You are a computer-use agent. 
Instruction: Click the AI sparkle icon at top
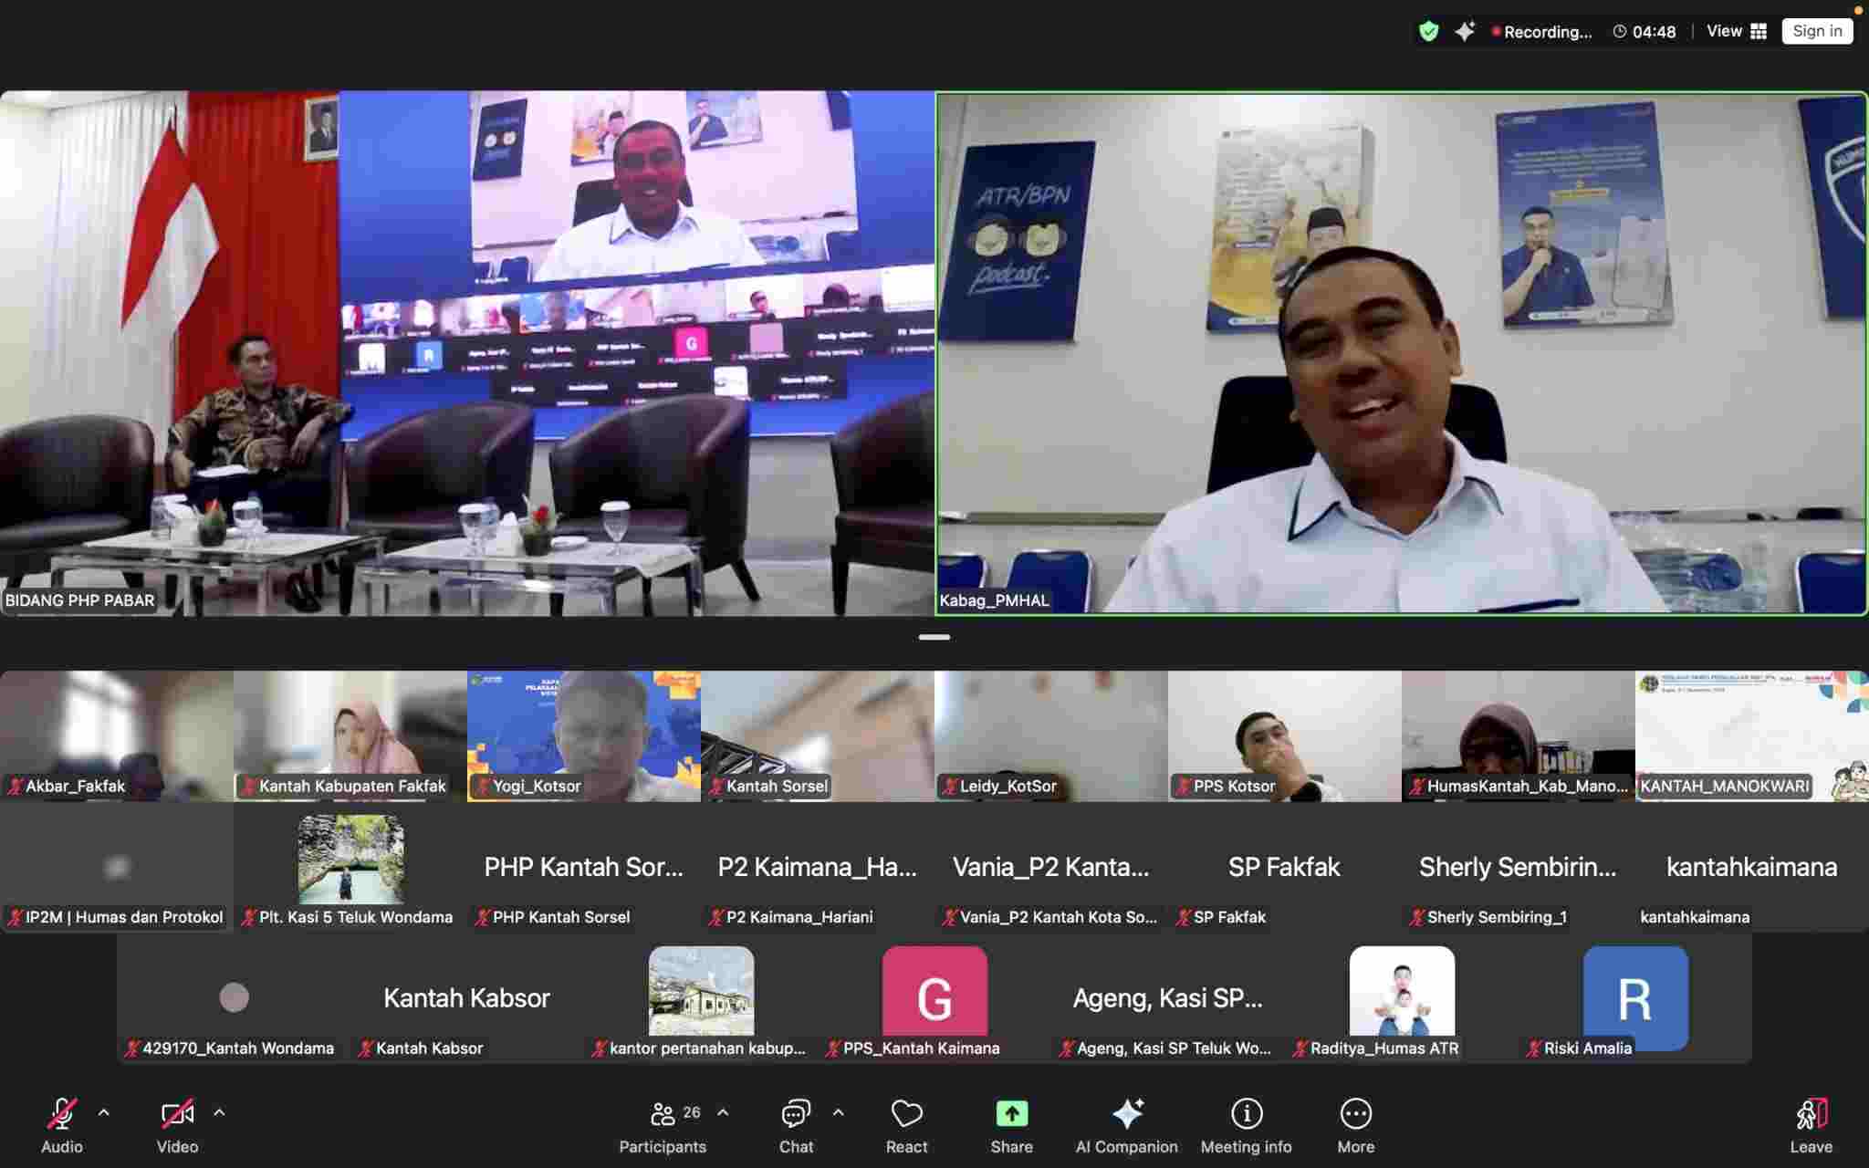(1465, 32)
